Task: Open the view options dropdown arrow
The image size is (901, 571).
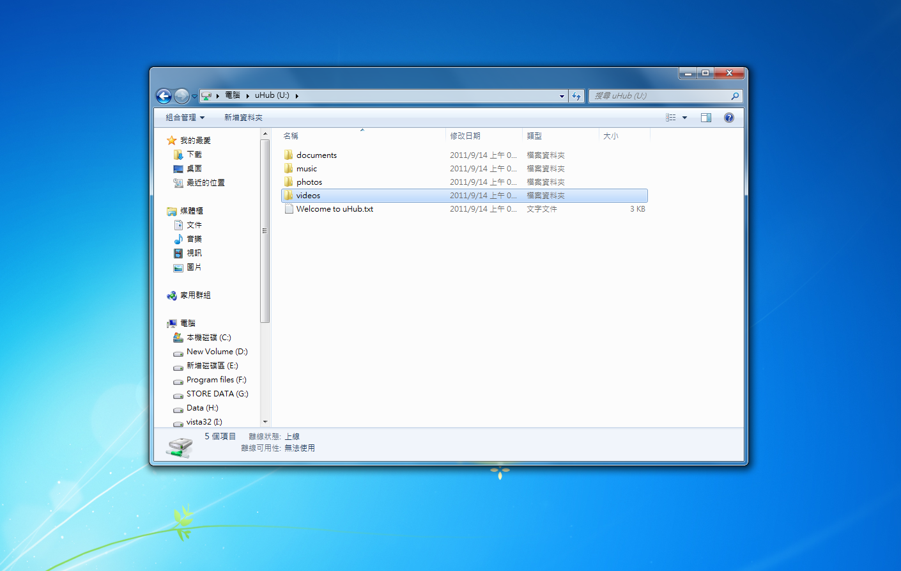Action: [684, 118]
